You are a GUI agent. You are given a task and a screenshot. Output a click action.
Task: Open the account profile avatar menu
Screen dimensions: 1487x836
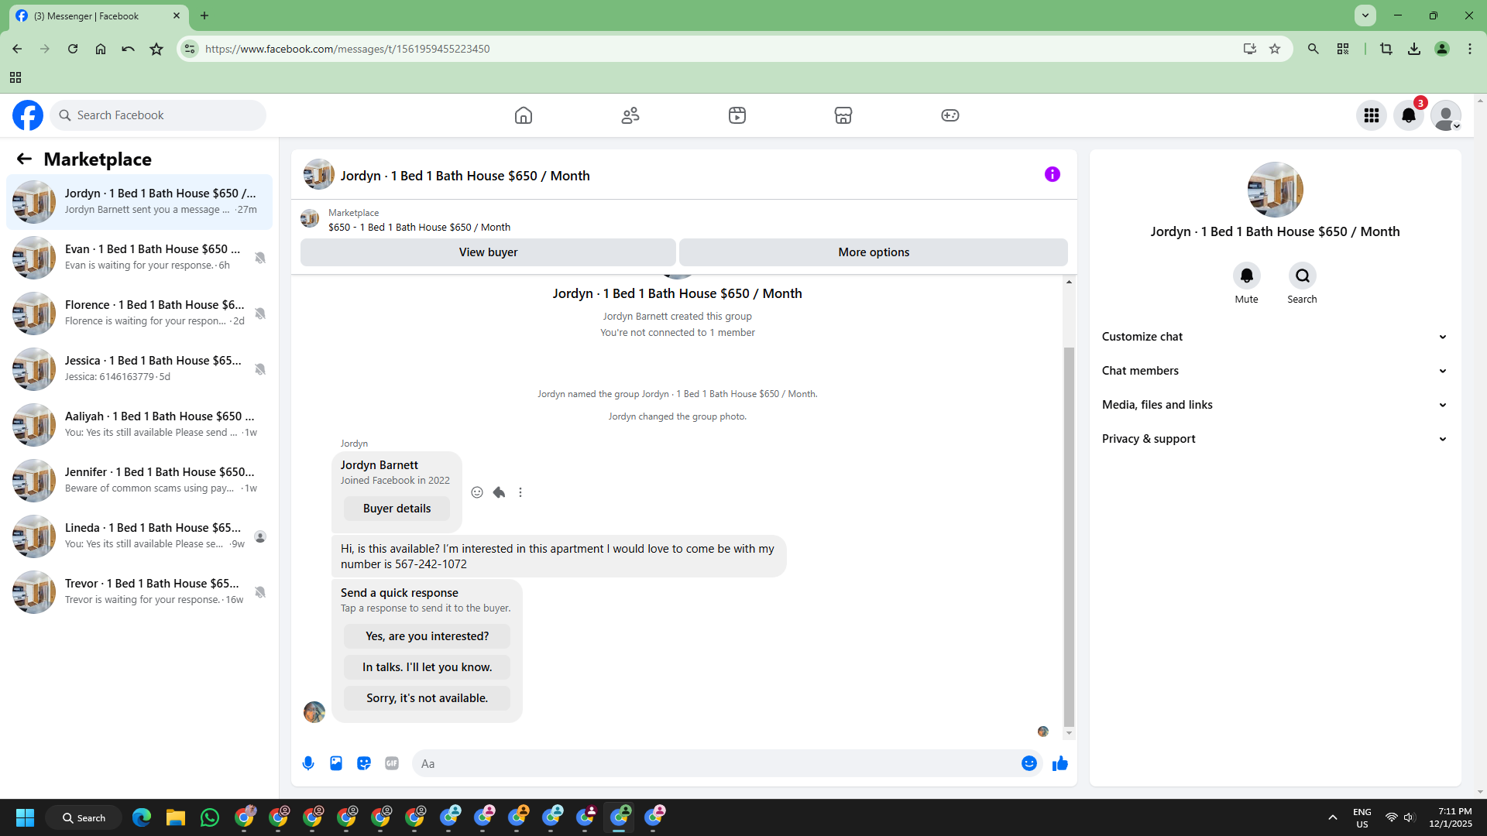click(1446, 115)
